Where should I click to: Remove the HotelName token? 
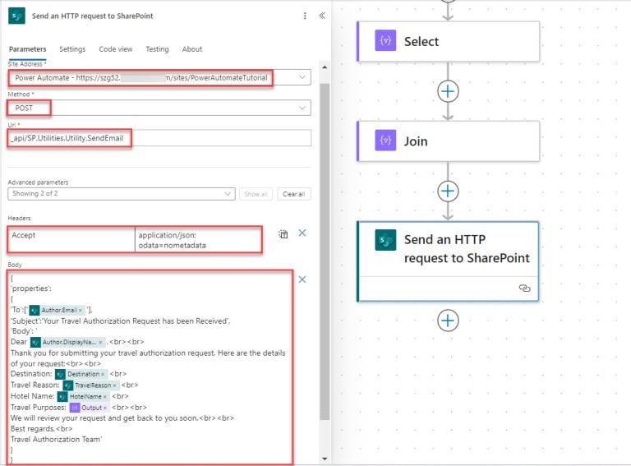tap(104, 397)
